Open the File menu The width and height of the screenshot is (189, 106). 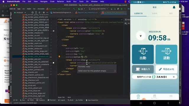24,1
